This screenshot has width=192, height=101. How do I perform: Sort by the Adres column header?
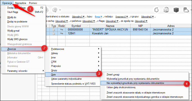(171, 26)
